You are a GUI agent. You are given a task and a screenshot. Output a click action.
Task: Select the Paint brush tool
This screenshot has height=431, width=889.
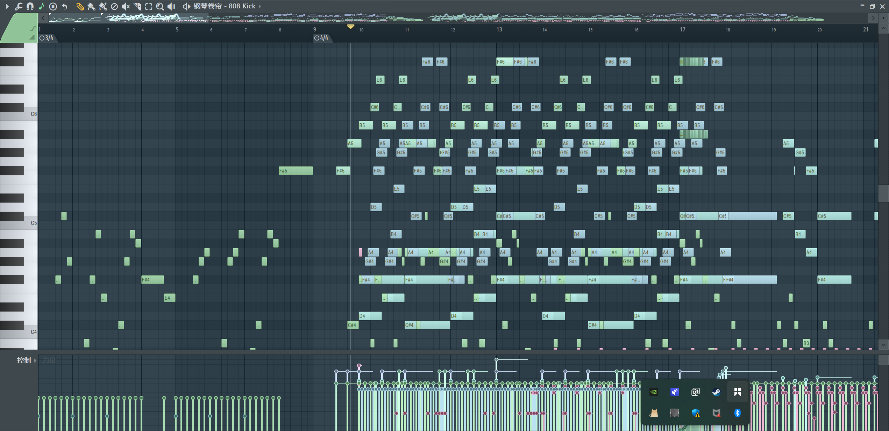click(x=91, y=6)
